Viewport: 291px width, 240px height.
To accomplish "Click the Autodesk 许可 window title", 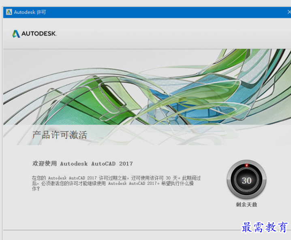I will 30,12.
